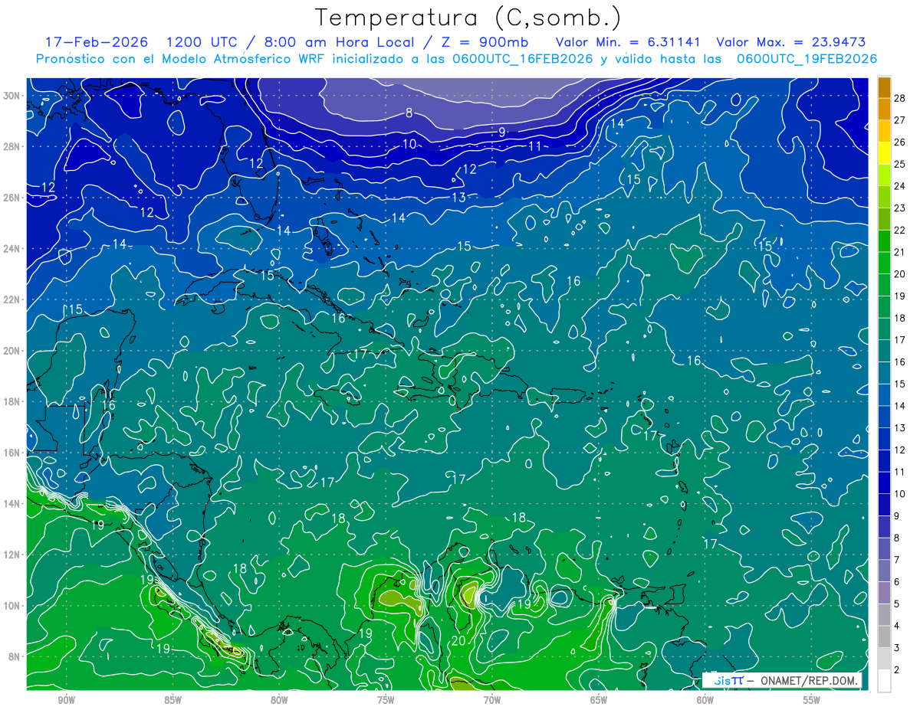The width and height of the screenshot is (920, 710).
Task: Click the "65W" longitude axis label
Action: click(x=599, y=699)
